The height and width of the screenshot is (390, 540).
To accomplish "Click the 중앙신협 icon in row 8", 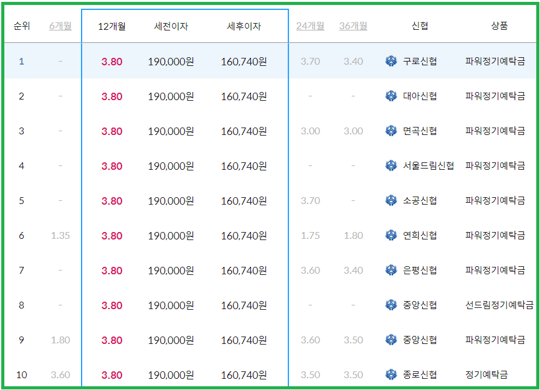I will click(391, 305).
